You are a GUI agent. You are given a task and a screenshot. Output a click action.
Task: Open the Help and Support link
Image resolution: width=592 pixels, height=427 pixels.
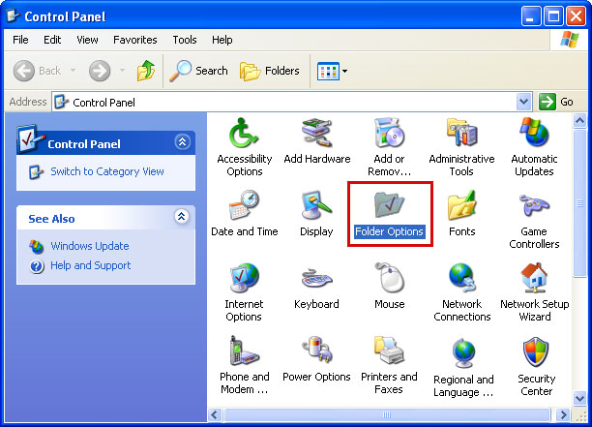pyautogui.click(x=91, y=265)
